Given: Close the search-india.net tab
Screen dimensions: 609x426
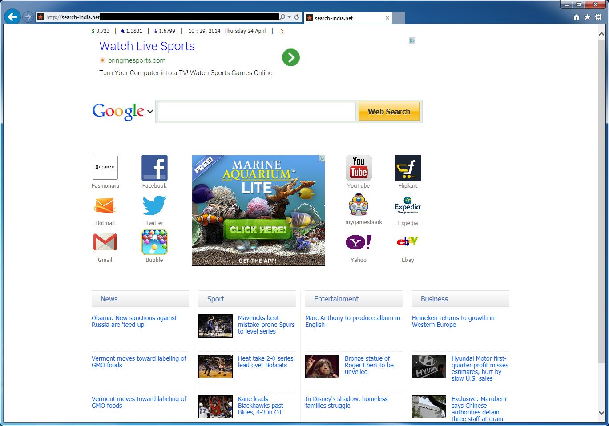Looking at the screenshot, I should [x=387, y=18].
